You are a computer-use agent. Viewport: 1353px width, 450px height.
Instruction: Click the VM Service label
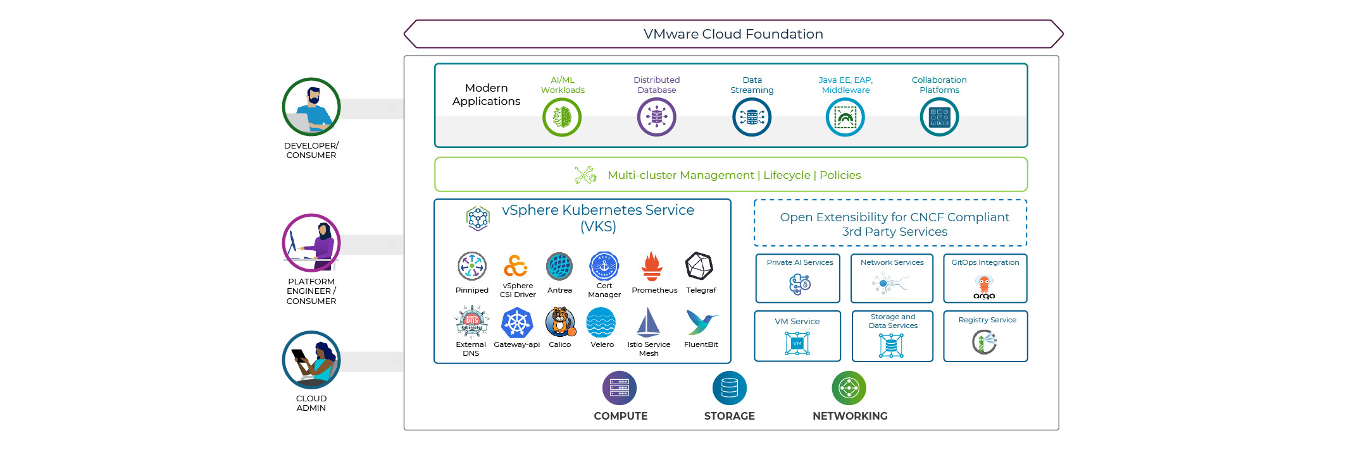tap(797, 322)
